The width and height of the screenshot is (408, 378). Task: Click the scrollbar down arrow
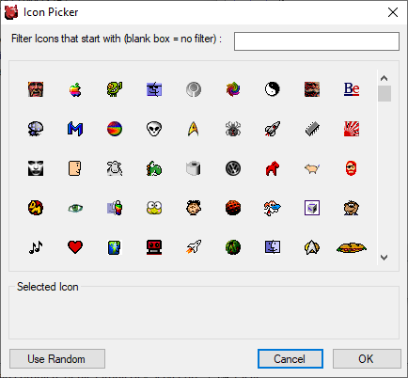coord(384,258)
